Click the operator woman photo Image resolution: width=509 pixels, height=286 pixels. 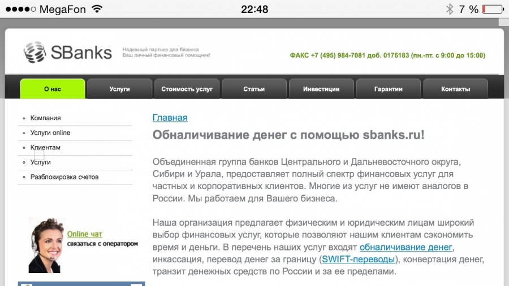point(46,245)
